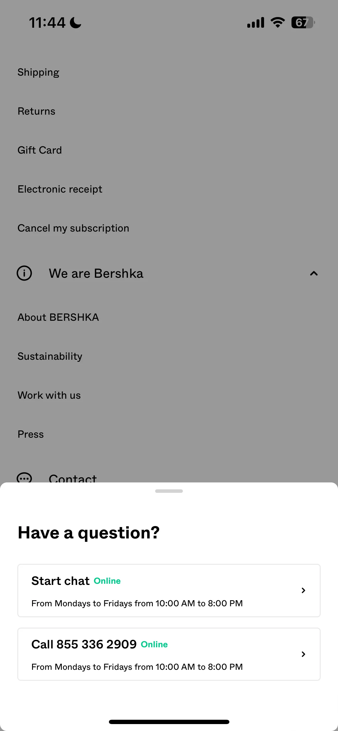The height and width of the screenshot is (731, 338).
Task: Open About BERSHKA page
Action: pos(58,317)
